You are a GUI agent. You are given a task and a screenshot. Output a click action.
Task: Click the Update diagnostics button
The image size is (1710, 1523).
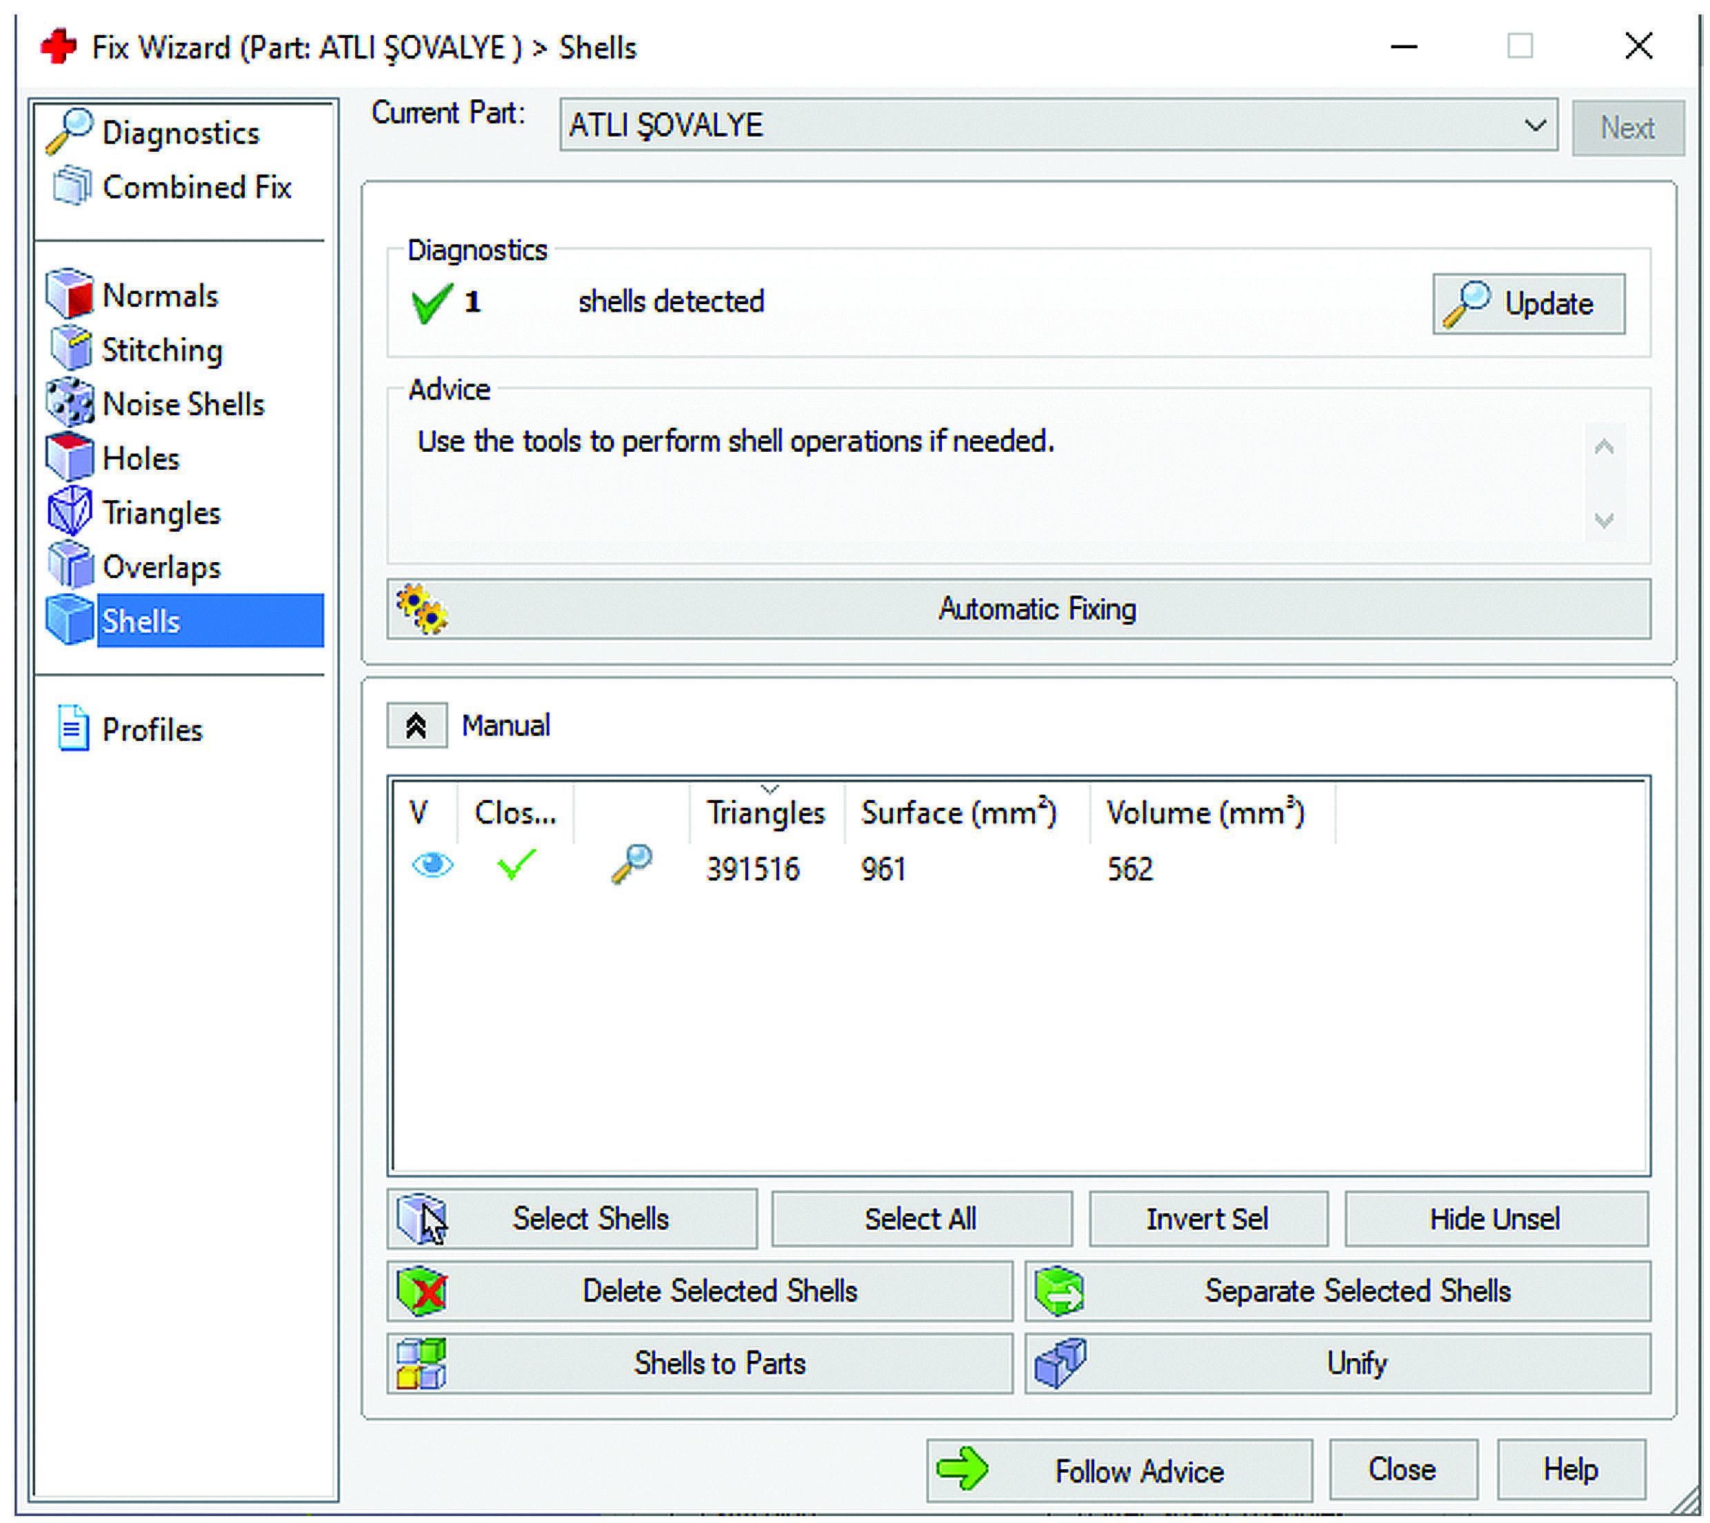coord(1529,303)
